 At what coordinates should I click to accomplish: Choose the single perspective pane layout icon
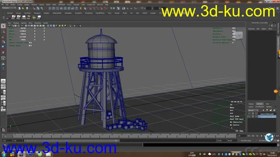click(x=3, y=81)
